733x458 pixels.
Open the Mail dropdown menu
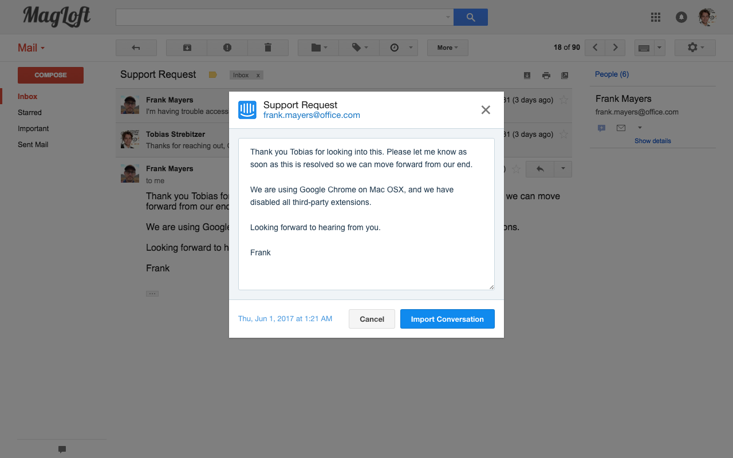point(31,48)
